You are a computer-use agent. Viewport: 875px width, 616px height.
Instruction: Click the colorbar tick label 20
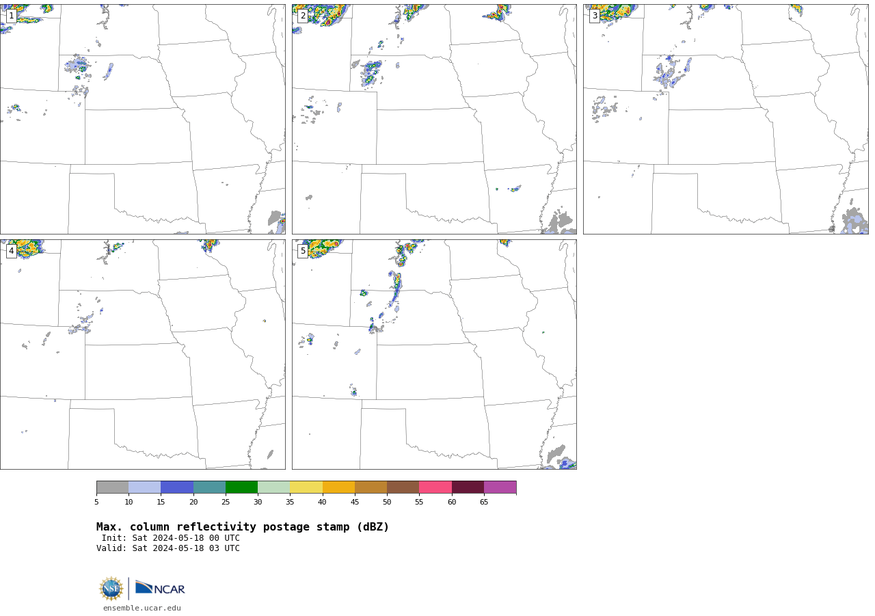tap(193, 502)
